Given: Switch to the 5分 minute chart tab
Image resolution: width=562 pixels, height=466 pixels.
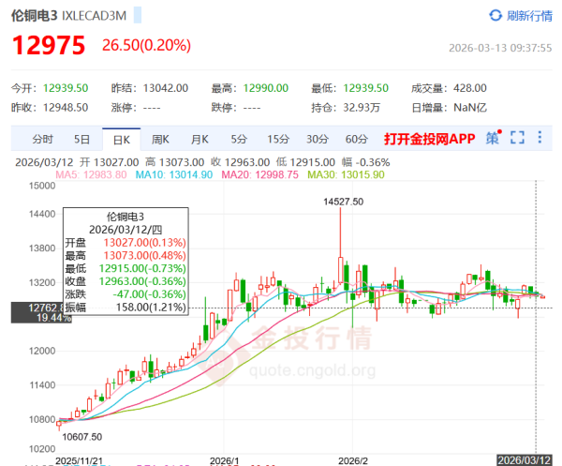Looking at the screenshot, I should click(x=239, y=139).
